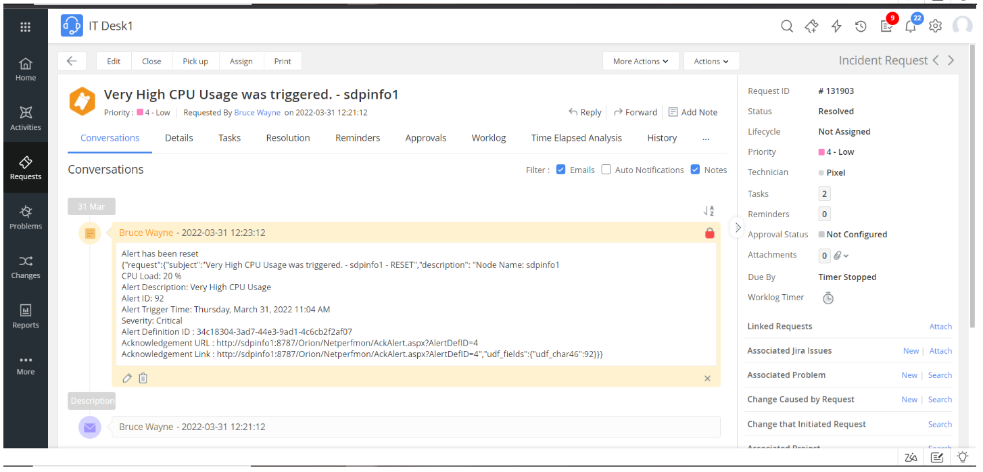Open the Time Elapsed Analysis tab
983x472 pixels.
point(577,138)
